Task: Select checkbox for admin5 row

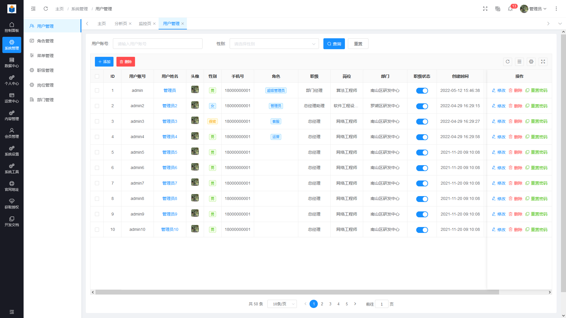Action: point(97,152)
